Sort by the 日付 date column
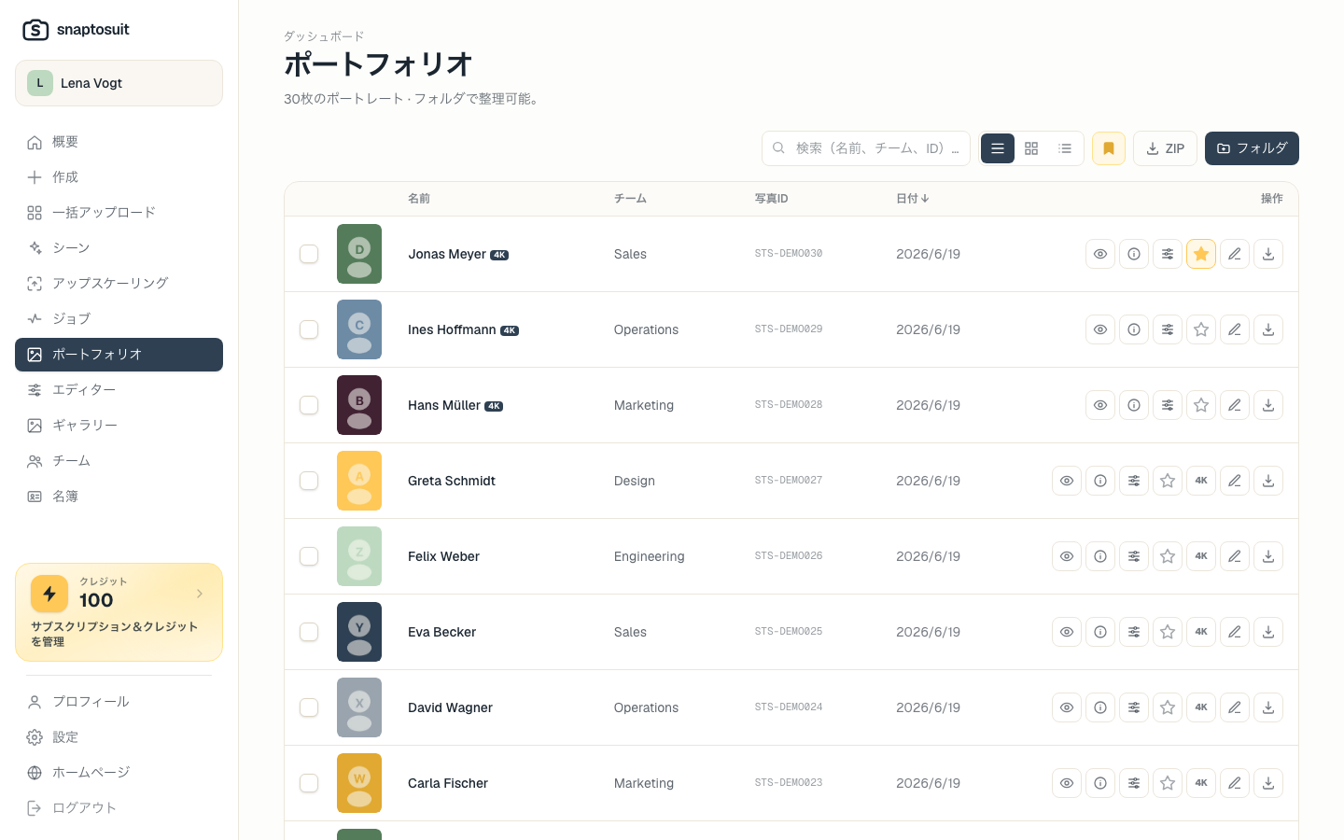The image size is (1344, 840). pos(912,199)
